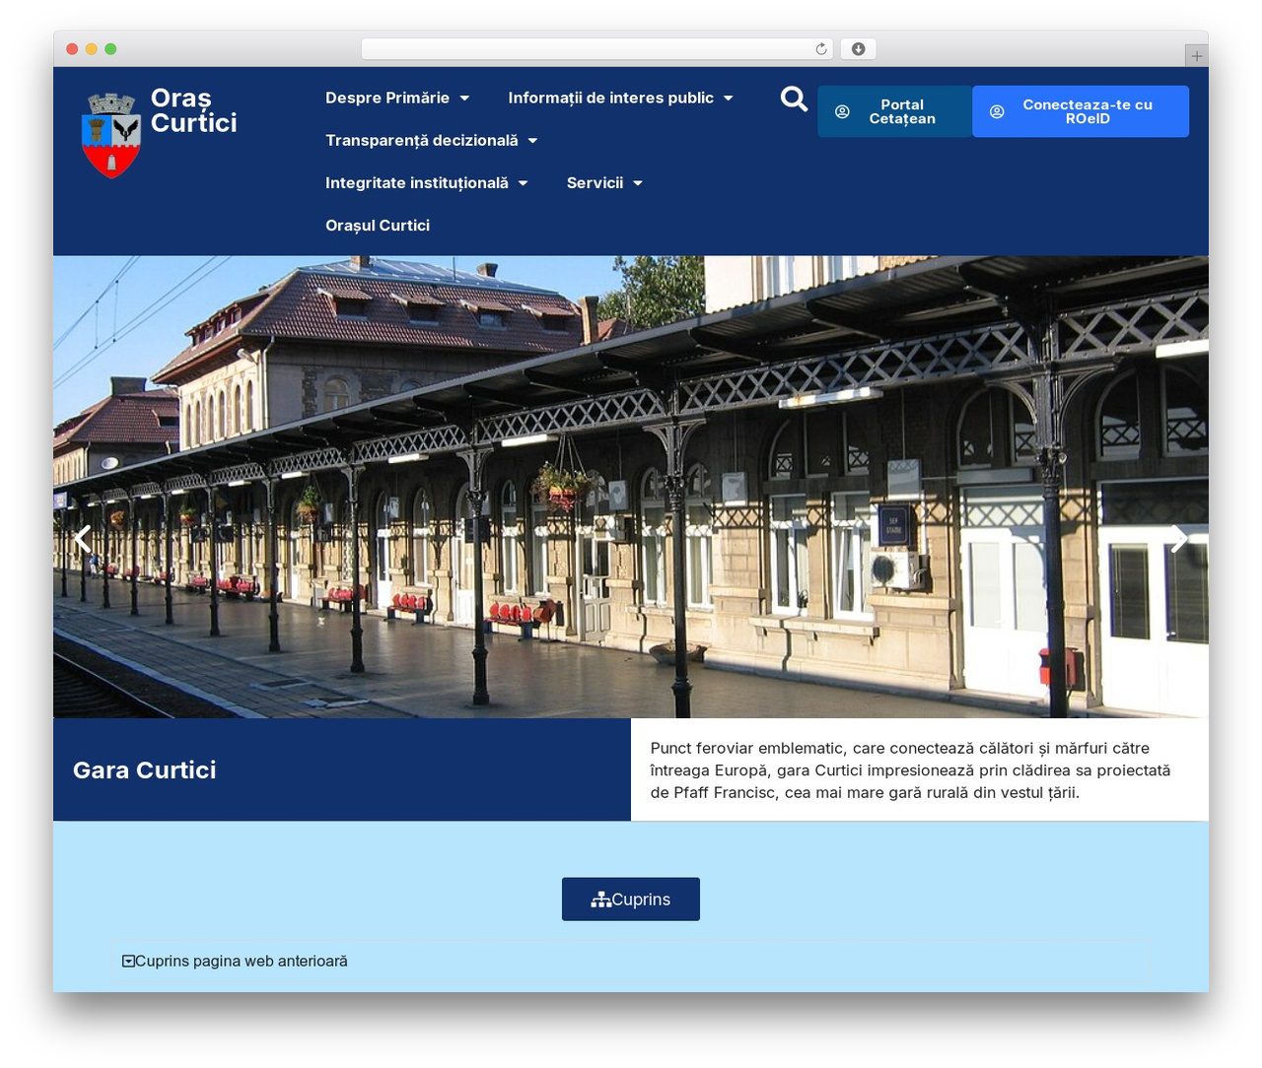Click the browser reload icon
Viewport: 1262px width, 1068px height.
tap(821, 49)
